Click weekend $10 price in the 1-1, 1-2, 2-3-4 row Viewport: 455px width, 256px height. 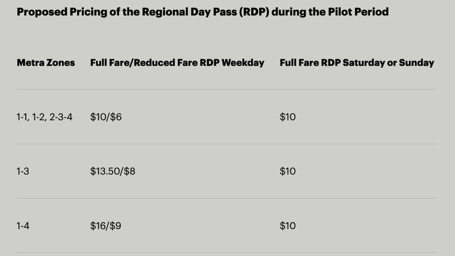coord(287,117)
